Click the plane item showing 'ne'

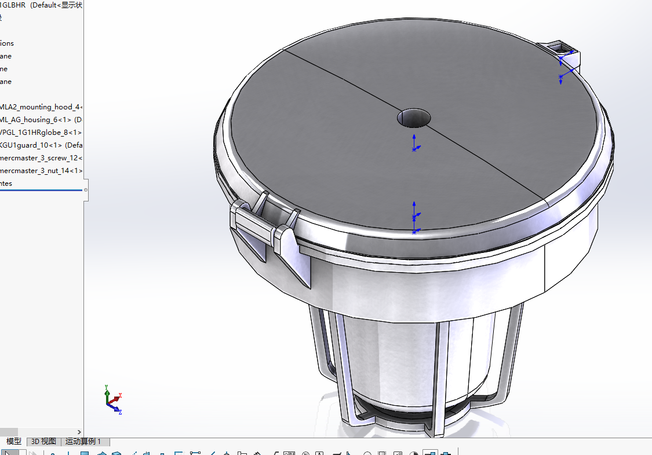(3, 69)
